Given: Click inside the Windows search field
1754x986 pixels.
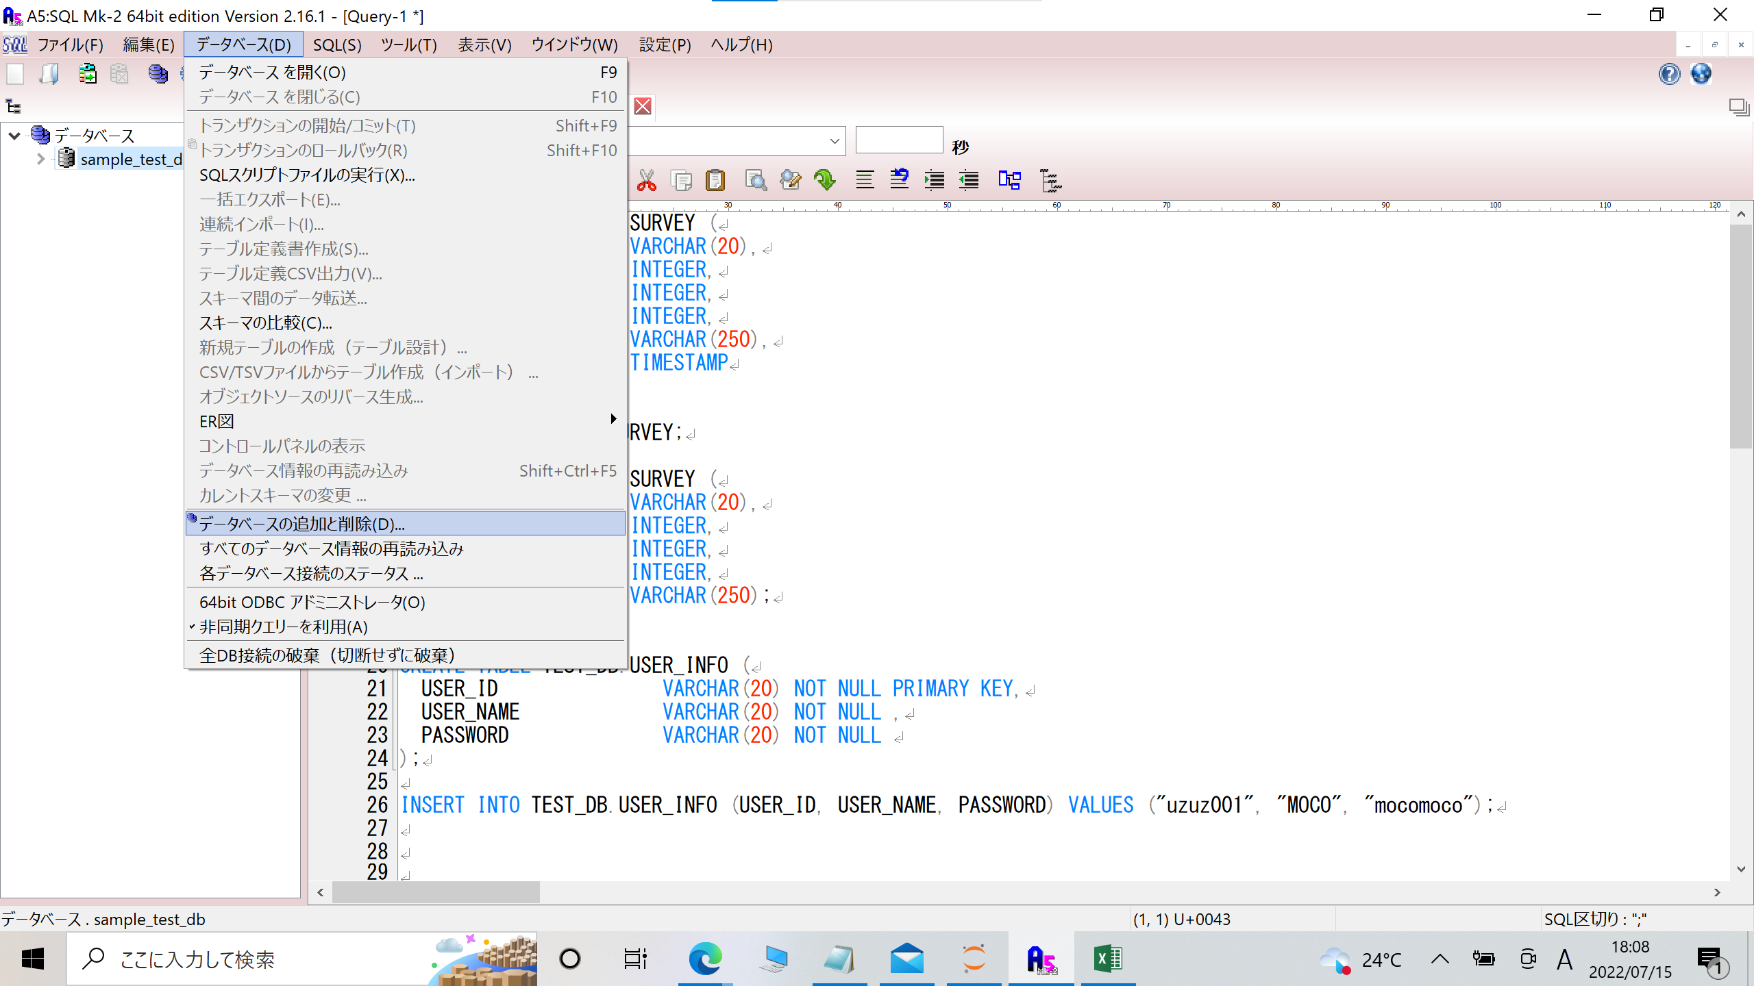Looking at the screenshot, I should (x=206, y=959).
